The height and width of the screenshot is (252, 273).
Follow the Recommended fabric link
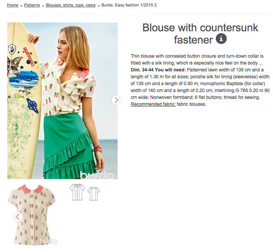pos(153,104)
